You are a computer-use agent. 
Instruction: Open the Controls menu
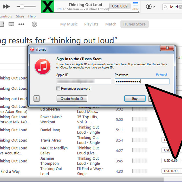point(6,16)
